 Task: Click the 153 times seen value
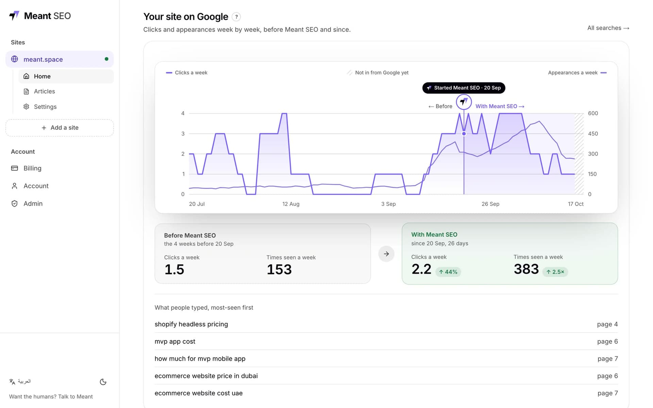(x=279, y=270)
